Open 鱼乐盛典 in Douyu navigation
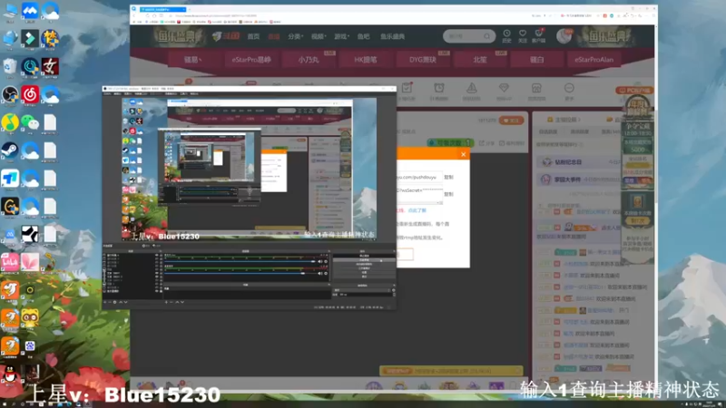Image resolution: width=726 pixels, height=408 pixels. pos(393,36)
